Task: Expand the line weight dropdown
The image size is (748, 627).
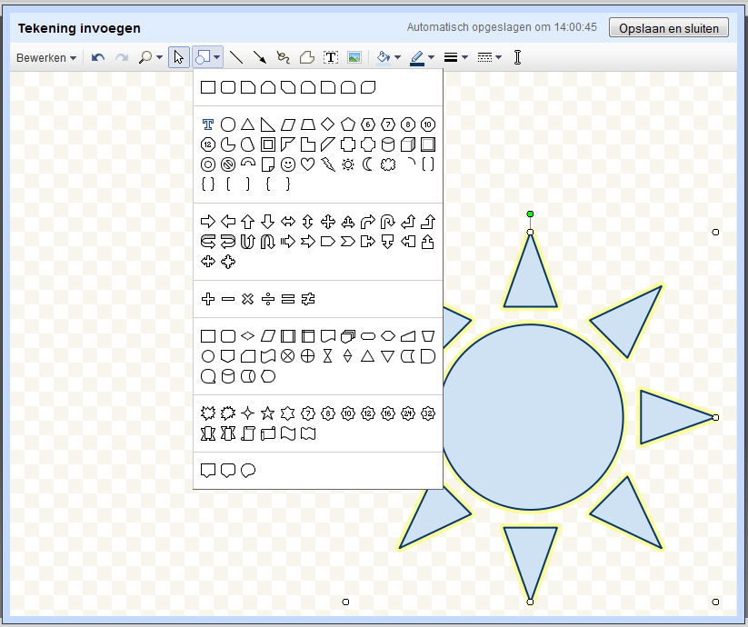Action: [455, 57]
